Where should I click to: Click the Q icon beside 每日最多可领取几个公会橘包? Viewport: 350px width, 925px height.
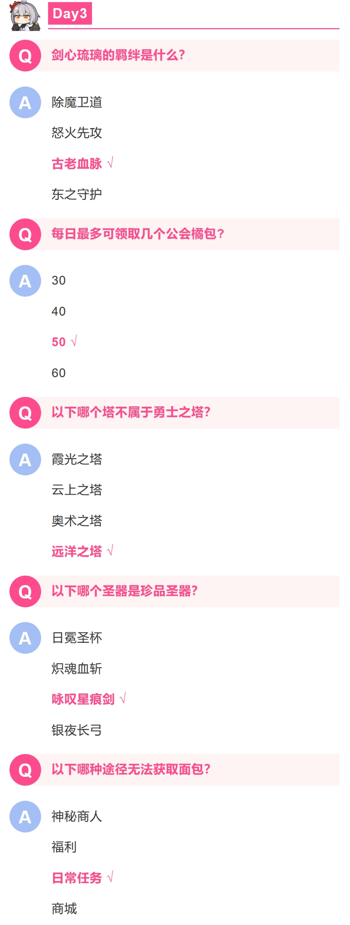click(x=25, y=234)
